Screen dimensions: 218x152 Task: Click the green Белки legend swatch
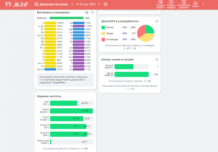click(103, 27)
